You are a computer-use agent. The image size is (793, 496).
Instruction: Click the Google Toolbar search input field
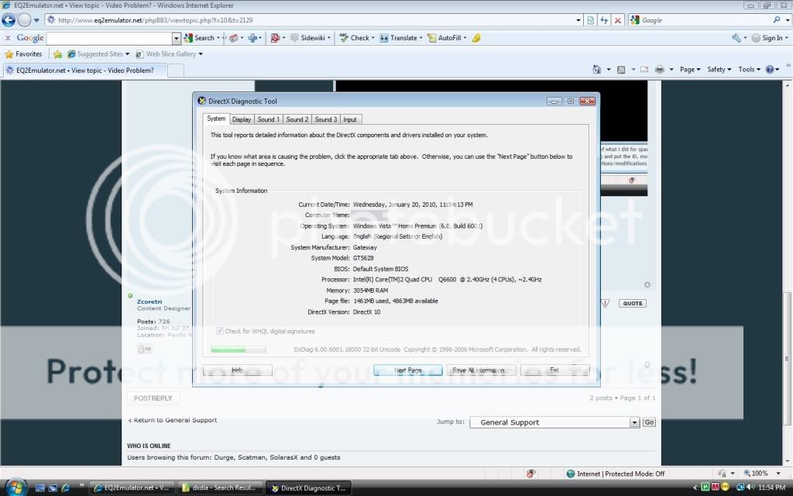pos(108,38)
